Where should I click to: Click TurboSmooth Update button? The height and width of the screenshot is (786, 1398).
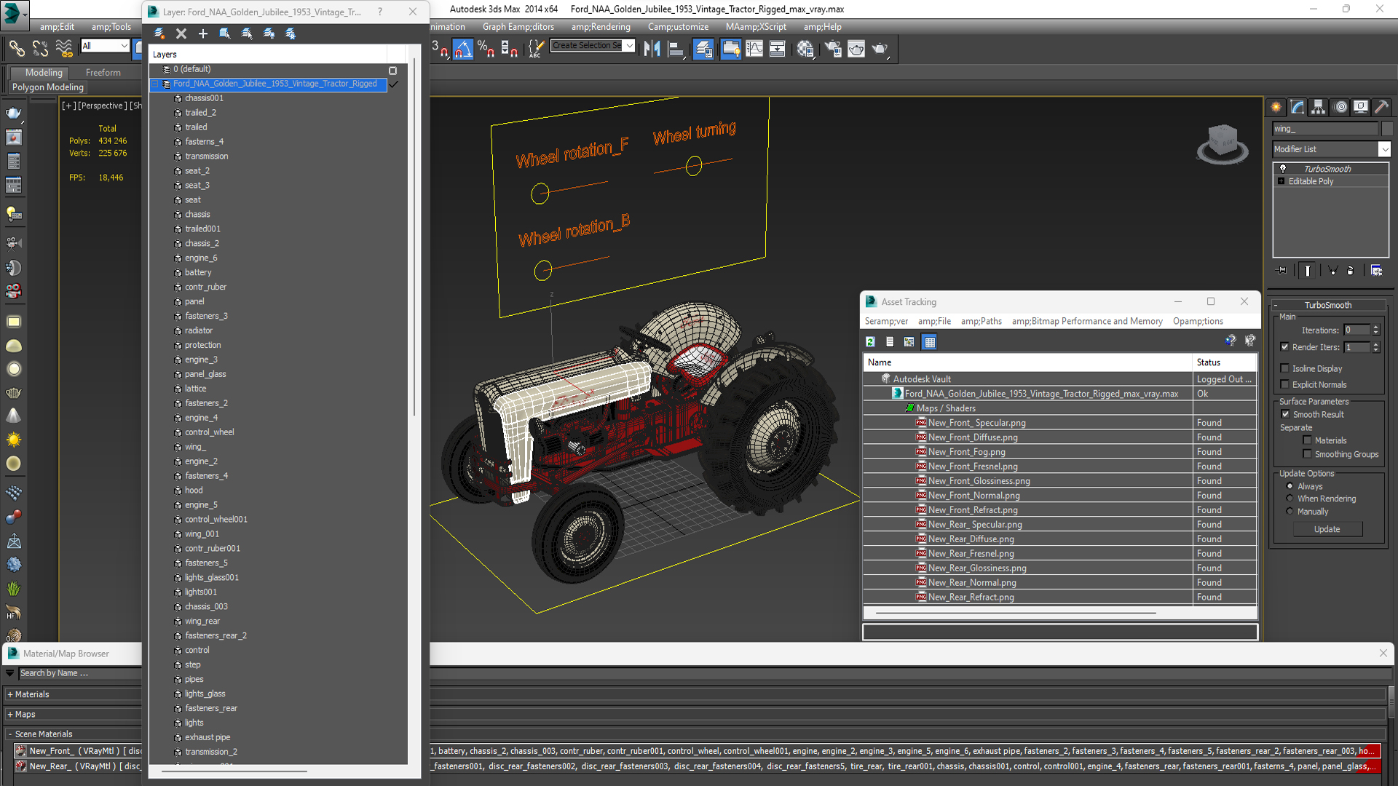pyautogui.click(x=1327, y=529)
